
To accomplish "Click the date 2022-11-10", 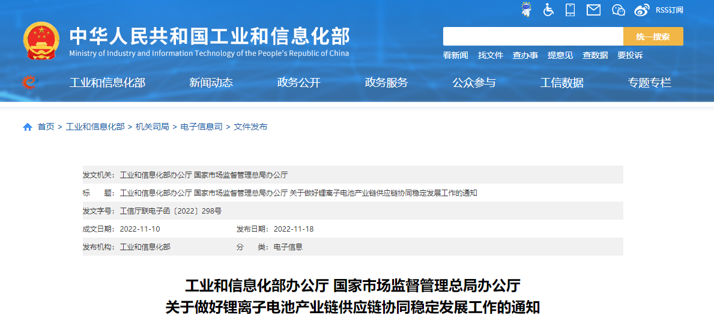I will click(140, 229).
